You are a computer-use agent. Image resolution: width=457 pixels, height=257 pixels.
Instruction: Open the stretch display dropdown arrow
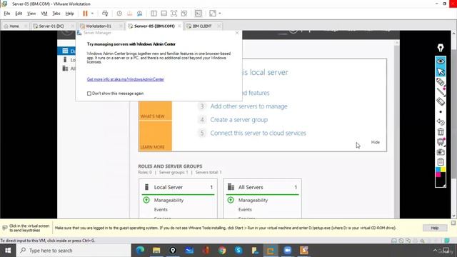tap(220, 14)
